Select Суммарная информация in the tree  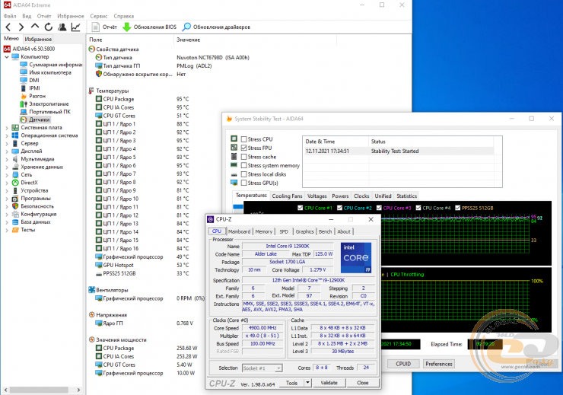[56, 65]
